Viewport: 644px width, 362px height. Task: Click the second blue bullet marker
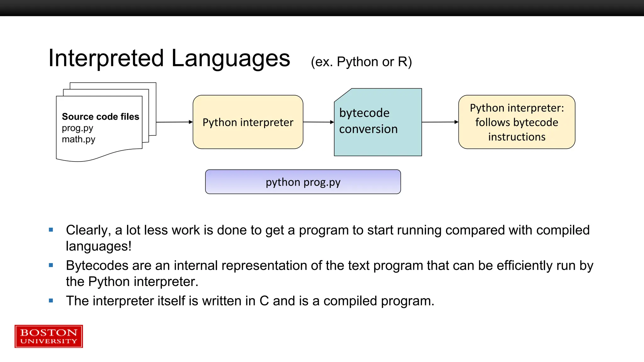(x=51, y=266)
